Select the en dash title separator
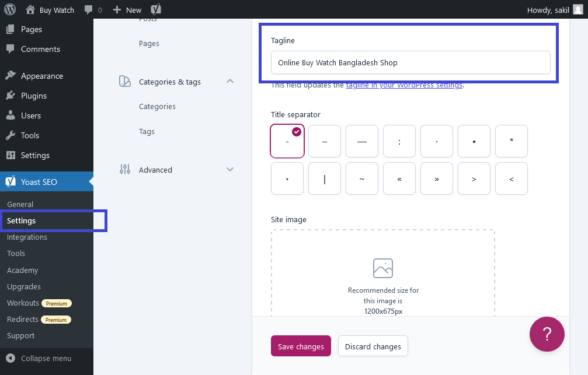This screenshot has height=375, width=588. 325,141
